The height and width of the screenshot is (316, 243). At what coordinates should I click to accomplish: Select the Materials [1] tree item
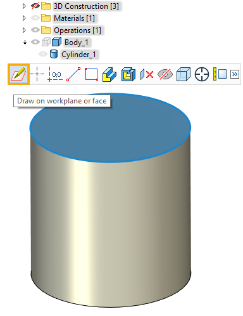coord(74,18)
